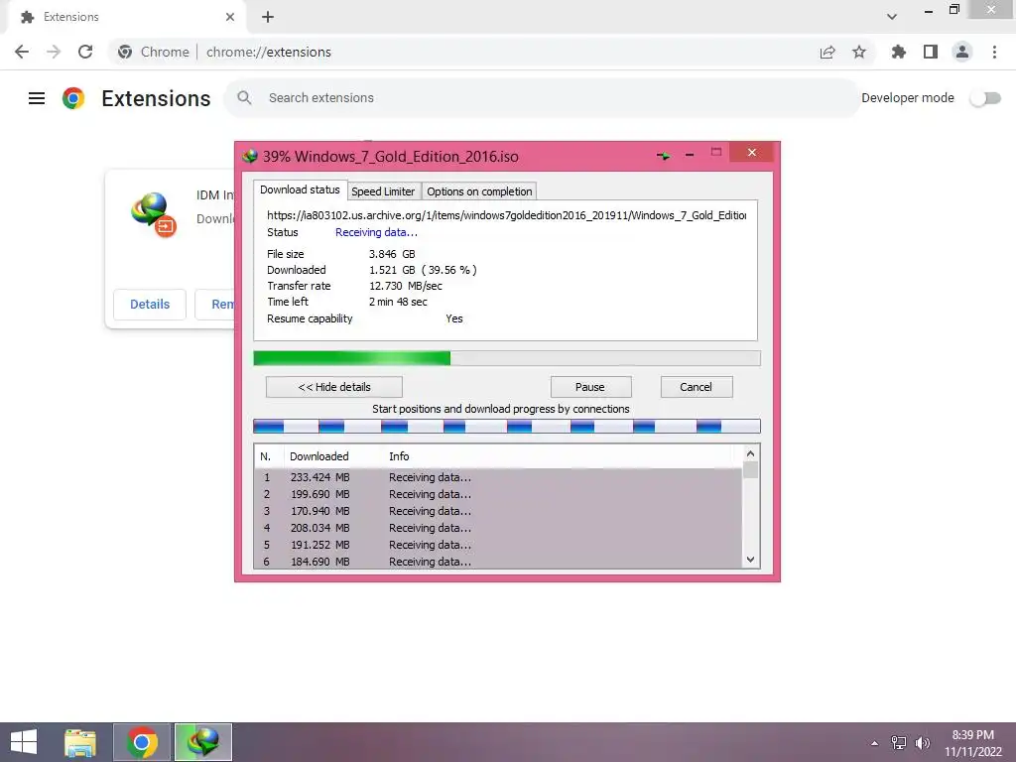
Task: Pause the ISO download
Action: (590, 387)
